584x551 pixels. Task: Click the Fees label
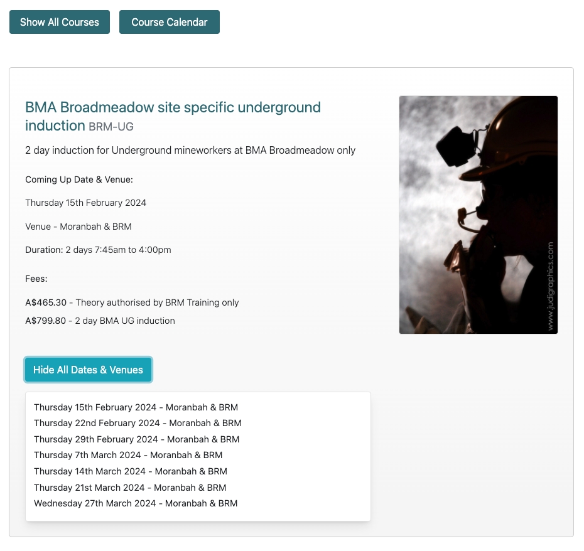pos(36,279)
